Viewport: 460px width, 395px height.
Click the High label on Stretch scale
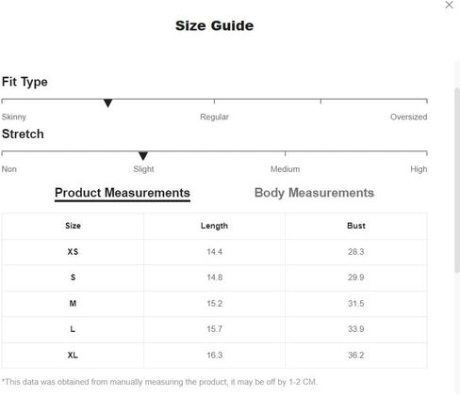coord(419,169)
